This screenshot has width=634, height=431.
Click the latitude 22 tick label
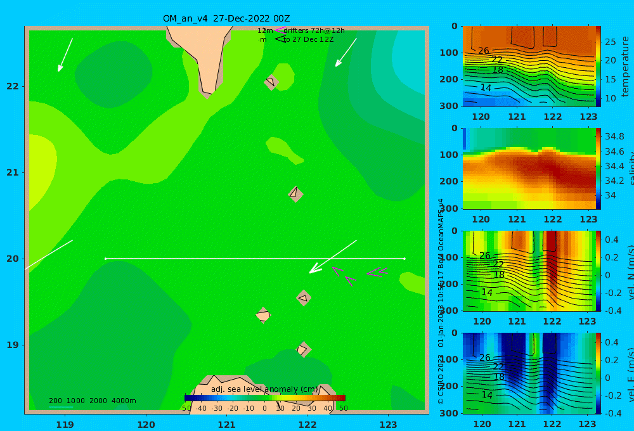[x=13, y=86]
